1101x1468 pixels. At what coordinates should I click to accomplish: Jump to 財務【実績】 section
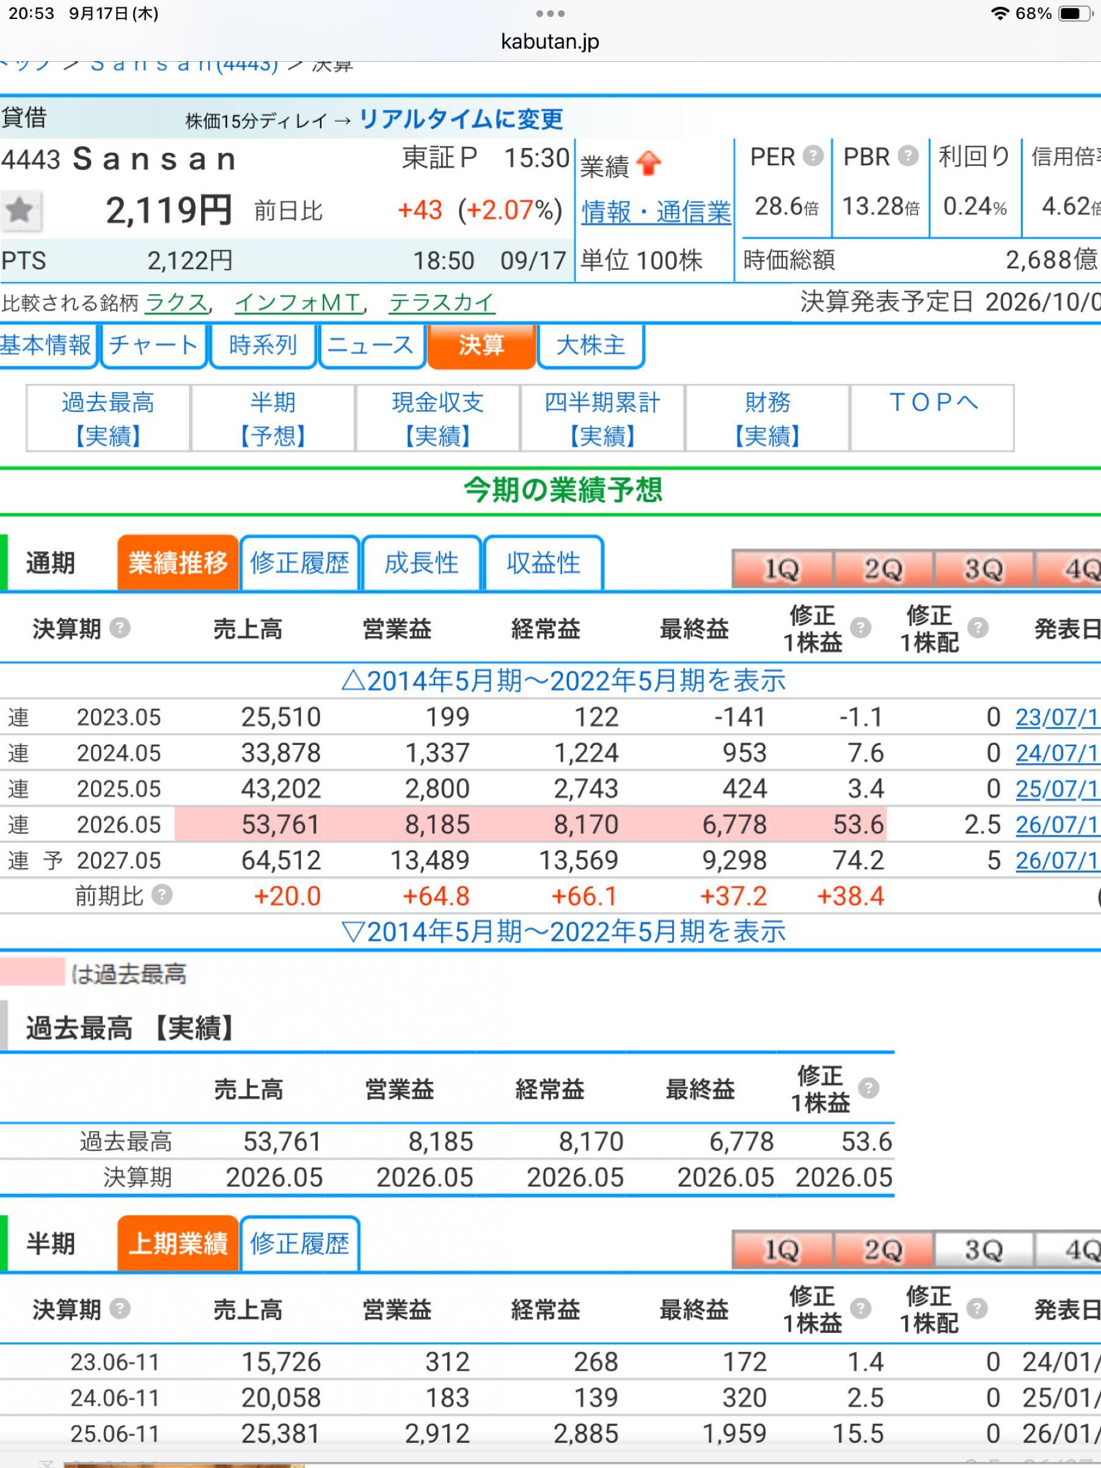point(768,419)
